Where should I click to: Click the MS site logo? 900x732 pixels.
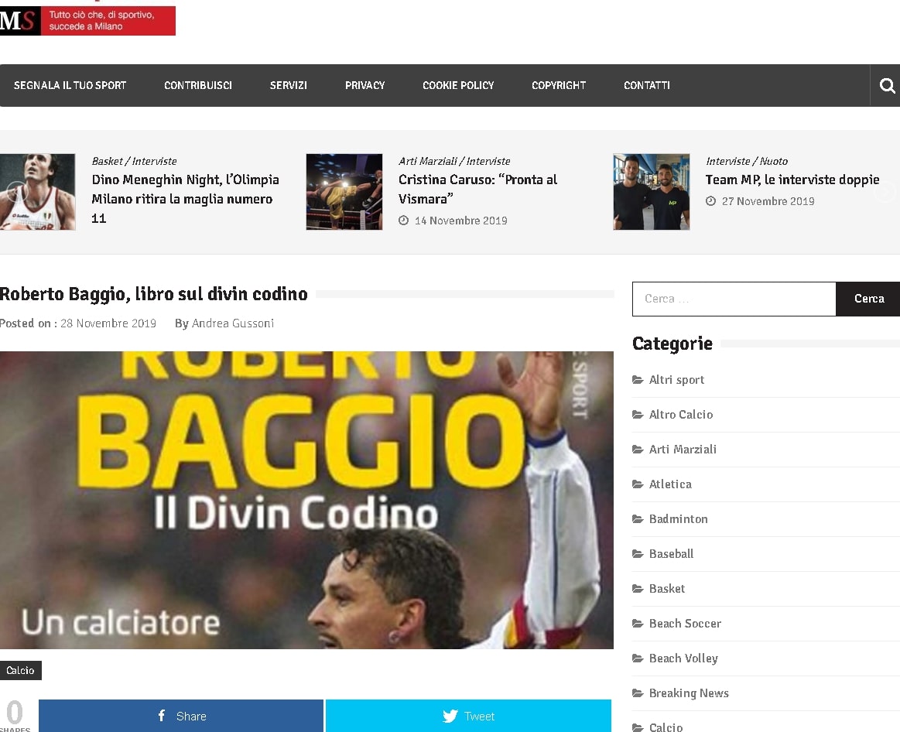tap(20, 21)
